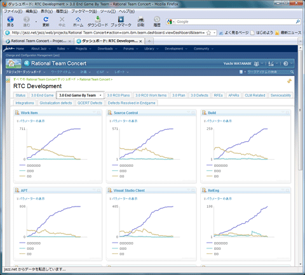Expand the Projects navigation dropdown

coord(83,49)
